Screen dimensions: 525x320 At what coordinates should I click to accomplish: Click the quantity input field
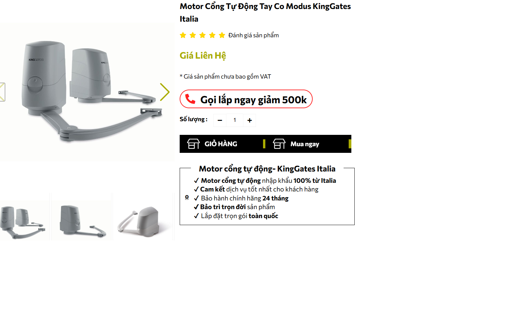tap(235, 120)
